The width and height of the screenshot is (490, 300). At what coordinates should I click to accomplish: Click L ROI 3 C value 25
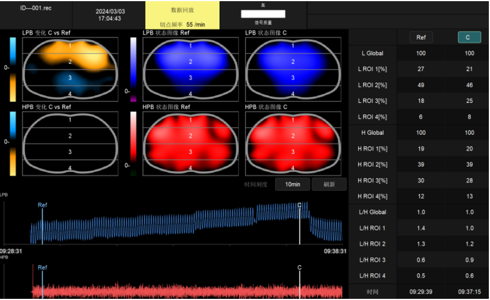[469, 101]
